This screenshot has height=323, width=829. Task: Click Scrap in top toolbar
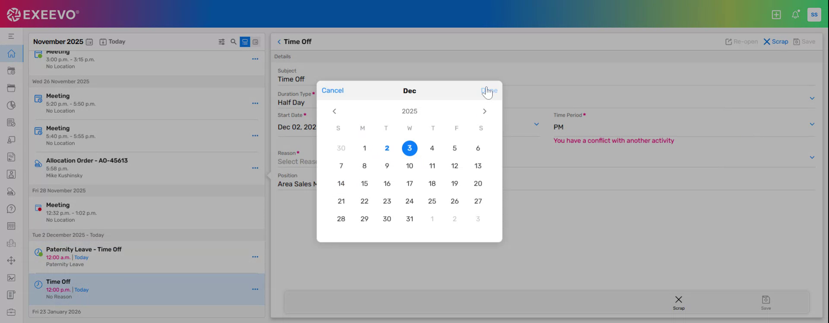[776, 42]
